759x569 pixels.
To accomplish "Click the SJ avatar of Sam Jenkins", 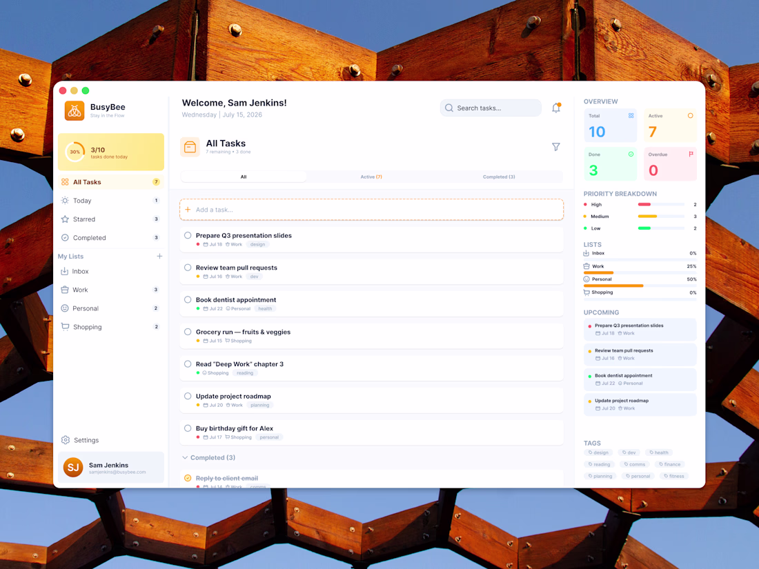I will pyautogui.click(x=73, y=468).
